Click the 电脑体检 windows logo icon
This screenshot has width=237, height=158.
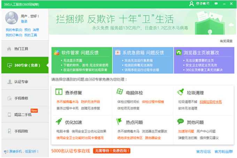tap(119, 92)
